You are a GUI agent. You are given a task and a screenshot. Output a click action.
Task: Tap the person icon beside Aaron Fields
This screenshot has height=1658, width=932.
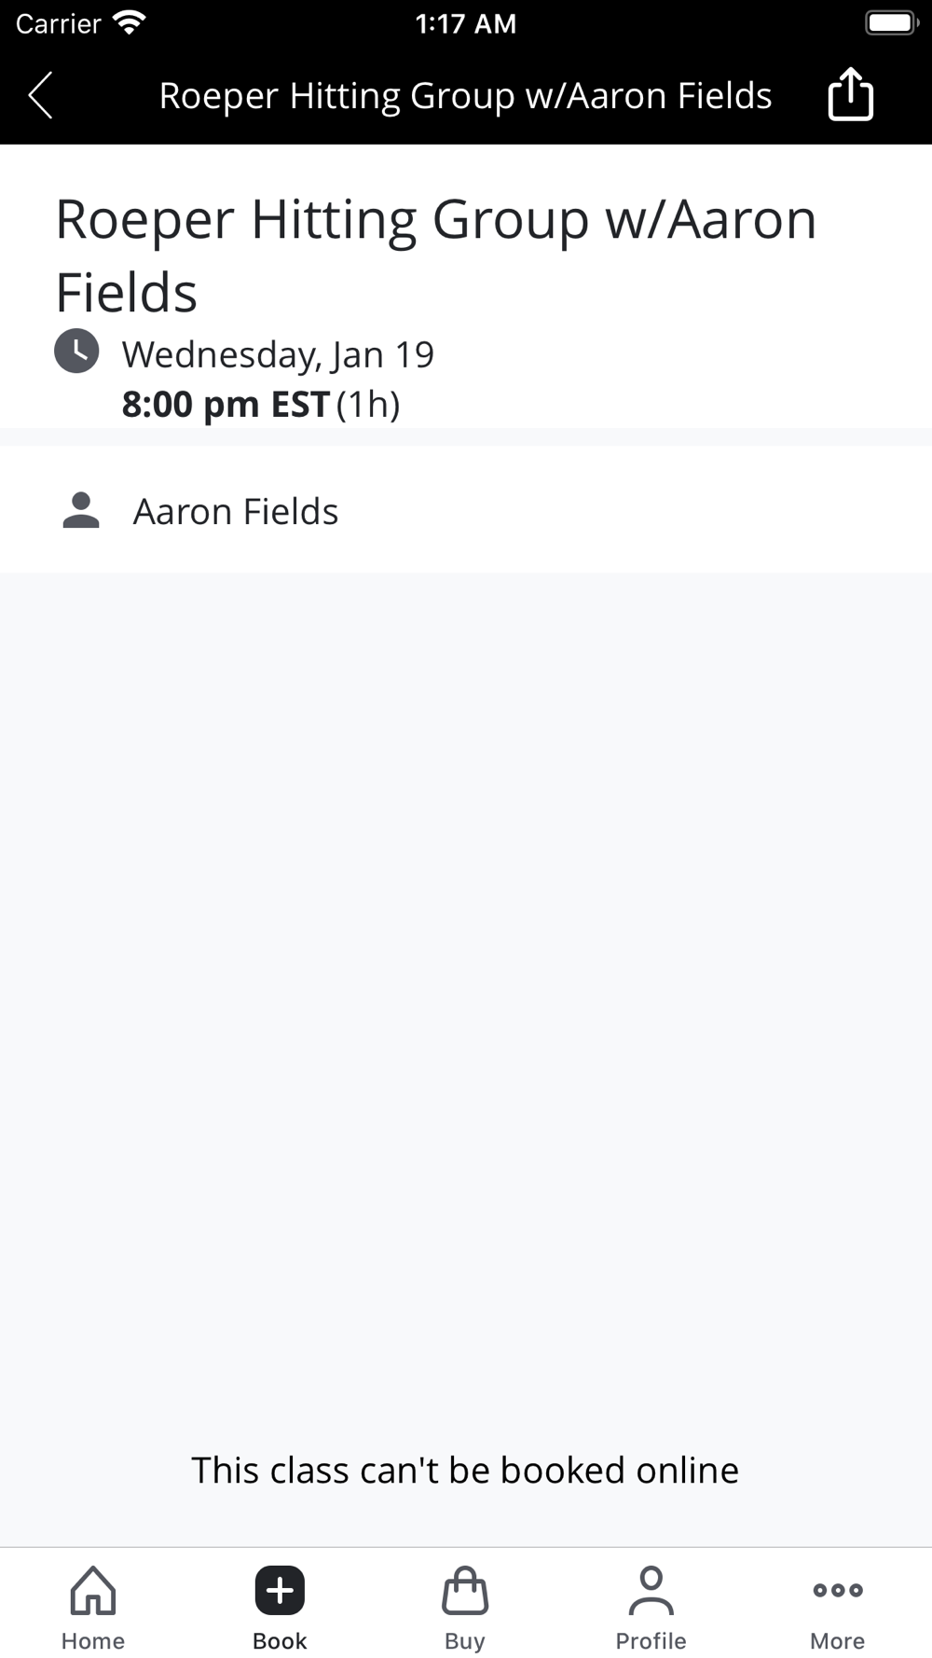pyautogui.click(x=81, y=511)
